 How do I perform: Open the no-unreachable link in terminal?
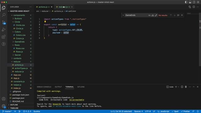coord(77,100)
